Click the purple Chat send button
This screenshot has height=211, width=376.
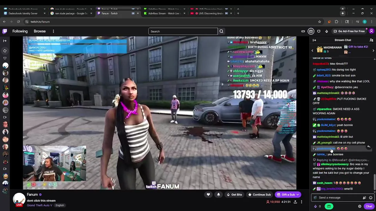369,206
